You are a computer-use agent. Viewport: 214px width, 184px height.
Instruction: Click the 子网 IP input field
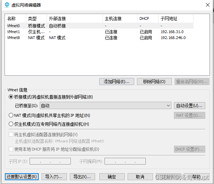(50, 161)
